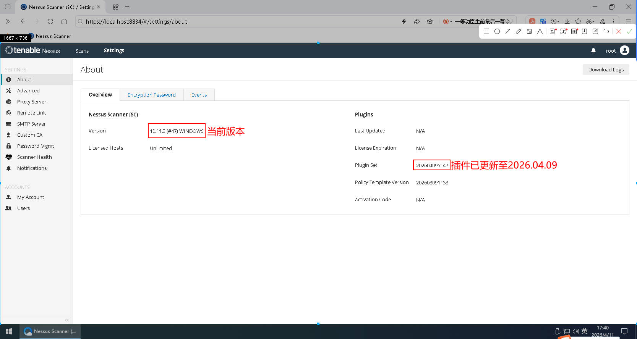Open Scanner Health settings page
637x339 pixels.
pyautogui.click(x=34, y=157)
